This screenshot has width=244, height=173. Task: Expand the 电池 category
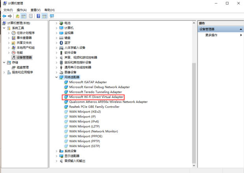pos(57,23)
